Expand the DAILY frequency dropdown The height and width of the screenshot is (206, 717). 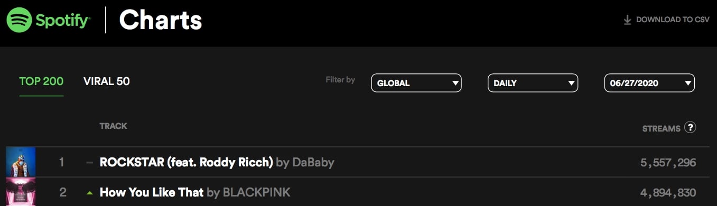point(533,83)
